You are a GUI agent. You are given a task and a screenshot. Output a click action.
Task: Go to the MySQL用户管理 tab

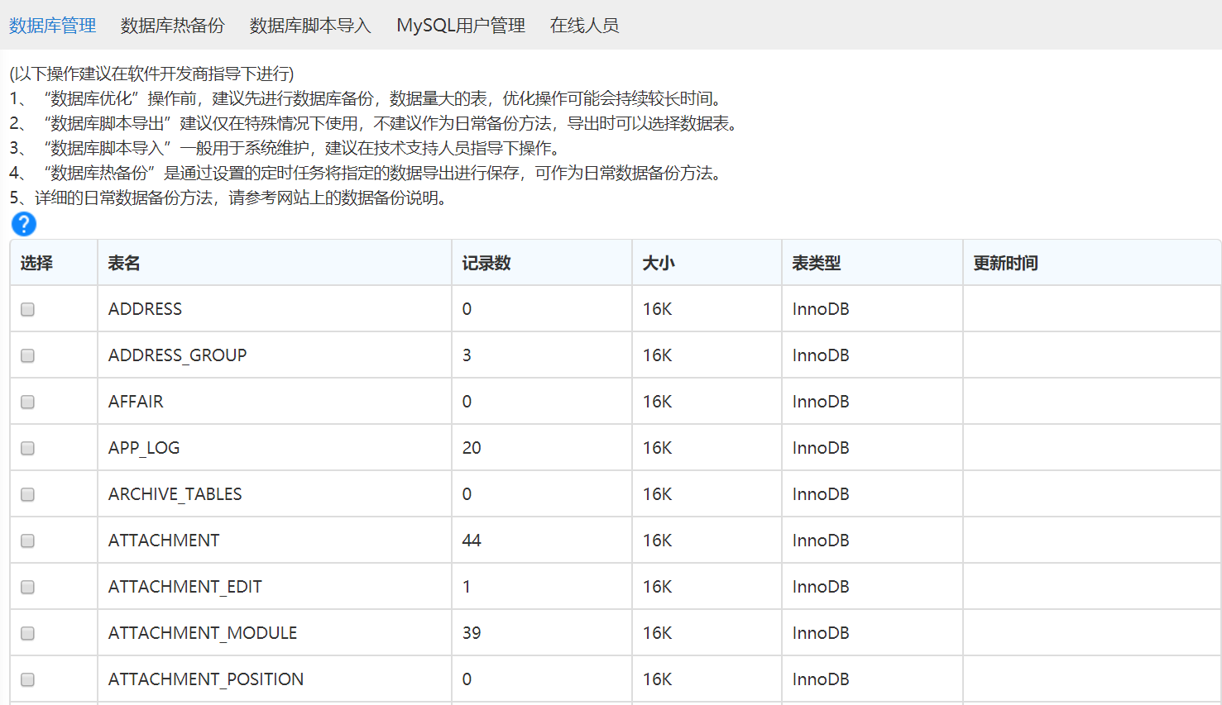click(461, 26)
